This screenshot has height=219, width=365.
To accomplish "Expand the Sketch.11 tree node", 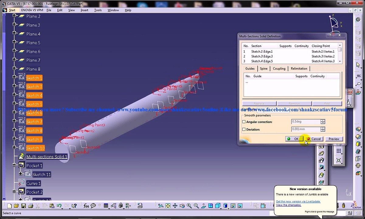I will 20,174.
